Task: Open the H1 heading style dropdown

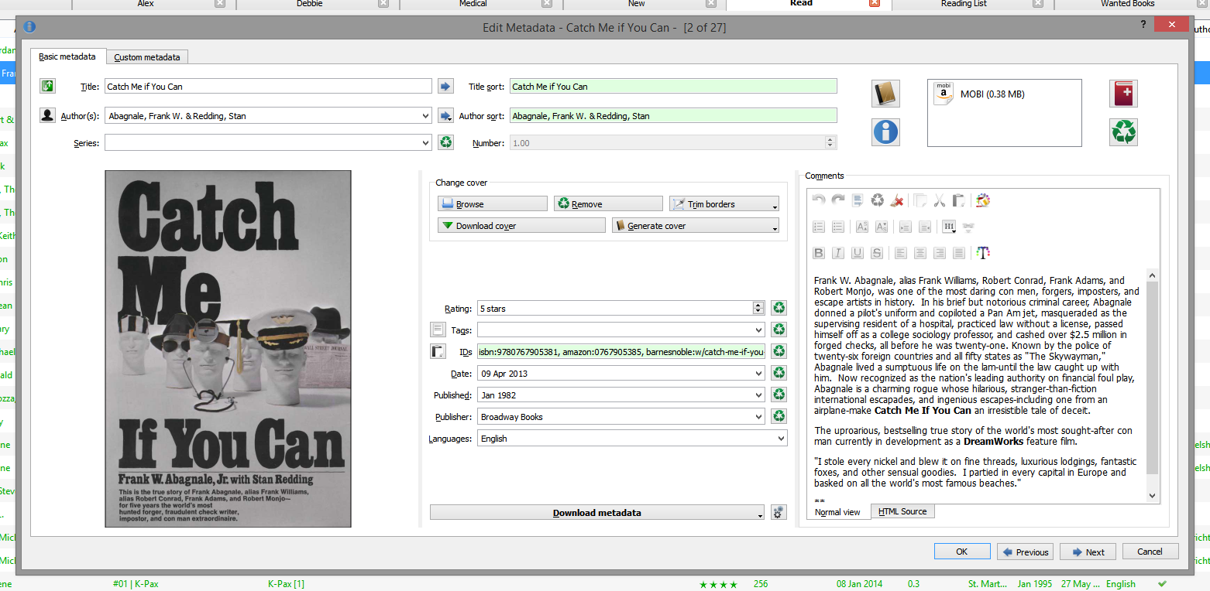Action: click(x=949, y=227)
